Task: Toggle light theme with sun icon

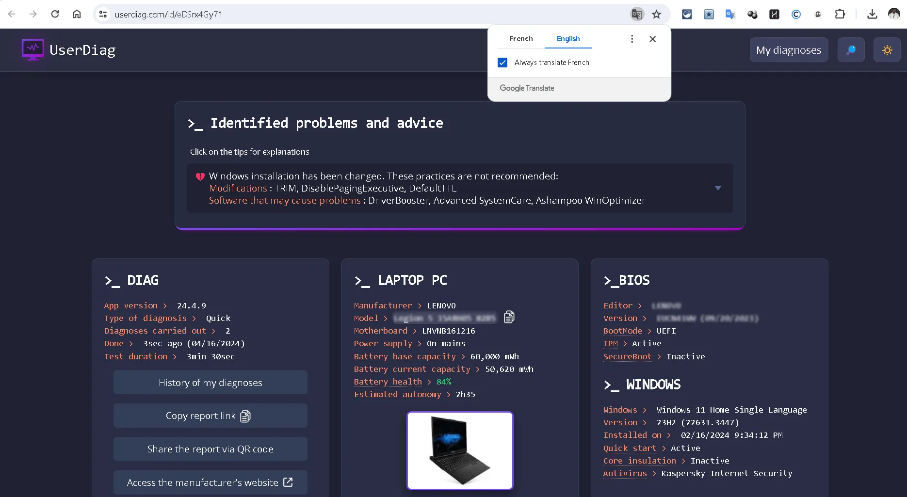Action: (887, 50)
